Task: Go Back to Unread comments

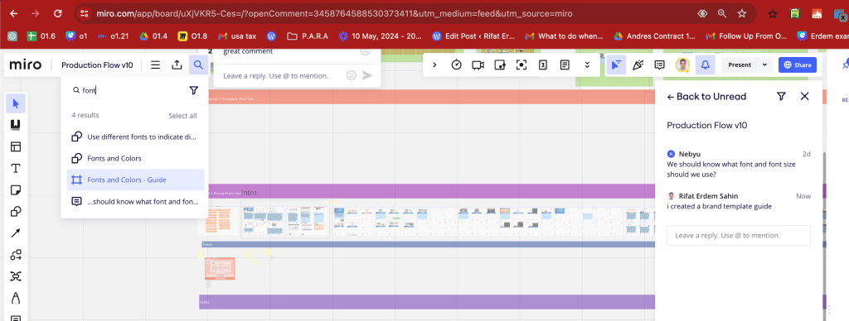Action: click(706, 96)
